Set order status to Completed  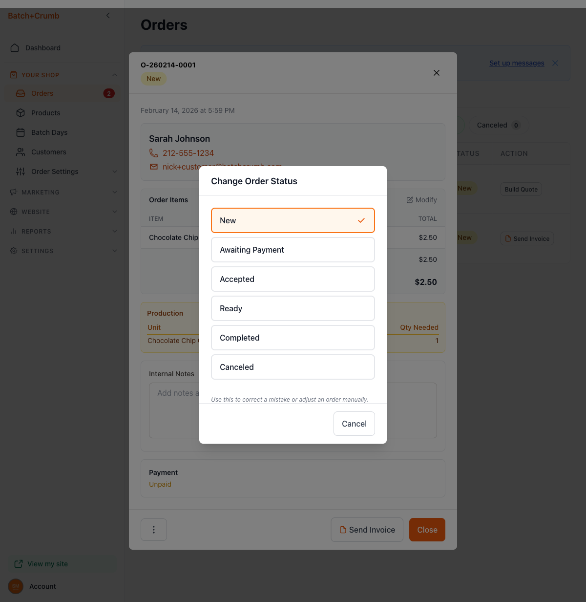point(293,338)
